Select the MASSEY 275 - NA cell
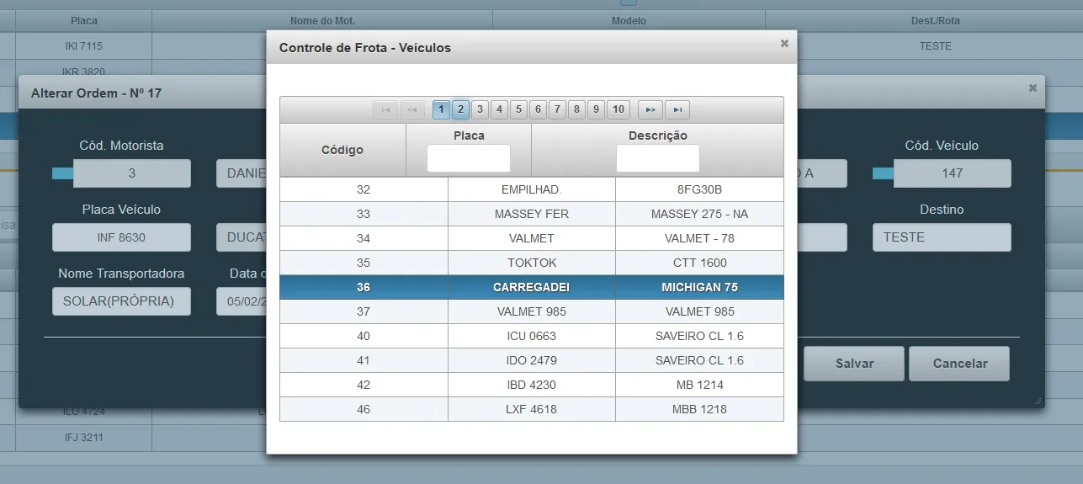 (x=699, y=214)
